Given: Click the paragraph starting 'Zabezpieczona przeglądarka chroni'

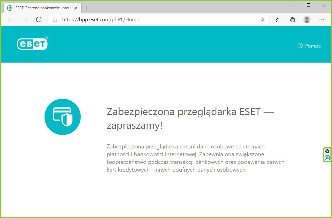Looking at the screenshot, I should pyautogui.click(x=195, y=158).
